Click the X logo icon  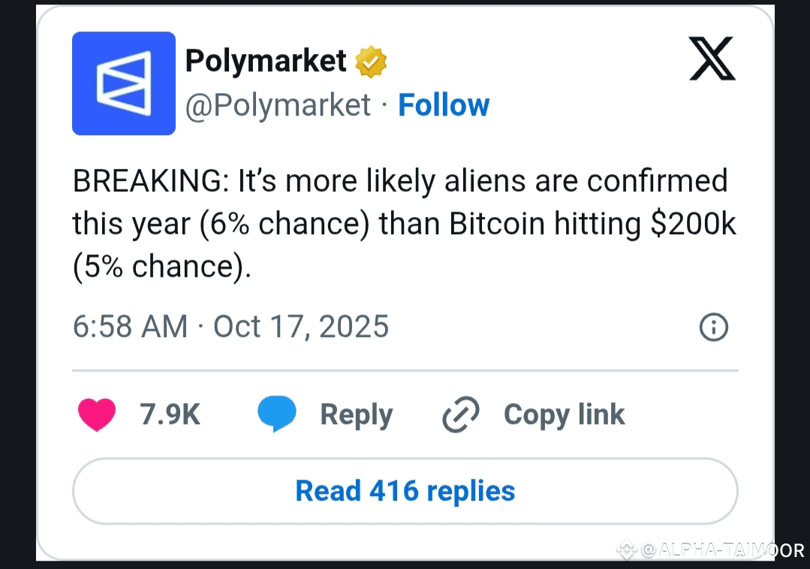coord(712,59)
